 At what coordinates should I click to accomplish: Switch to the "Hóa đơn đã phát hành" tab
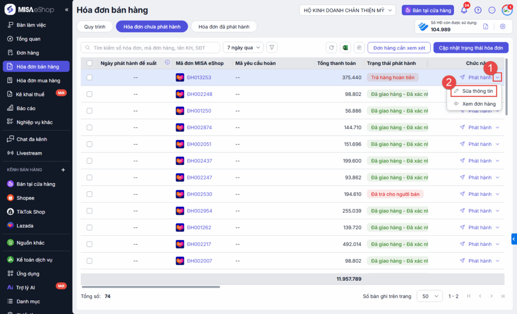tap(224, 27)
